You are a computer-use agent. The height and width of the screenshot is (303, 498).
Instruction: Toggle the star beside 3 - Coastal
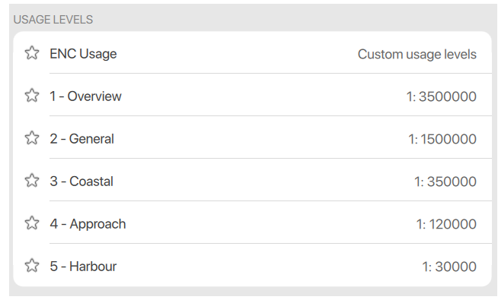[32, 181]
